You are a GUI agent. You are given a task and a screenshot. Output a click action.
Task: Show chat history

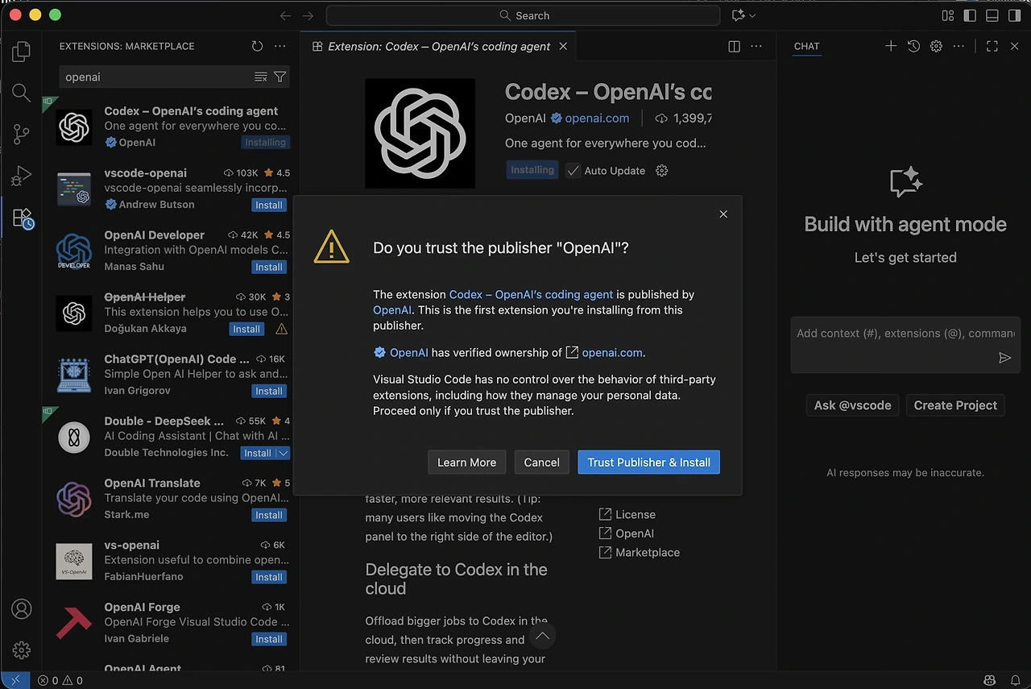click(x=913, y=47)
